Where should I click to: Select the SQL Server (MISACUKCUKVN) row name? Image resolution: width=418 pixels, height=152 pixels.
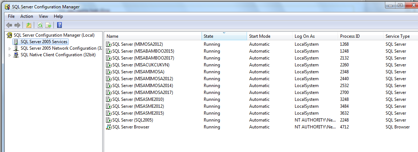pyautogui.click(x=141, y=65)
